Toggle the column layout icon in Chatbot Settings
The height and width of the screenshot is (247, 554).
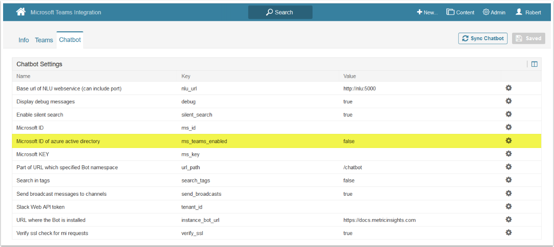click(534, 64)
